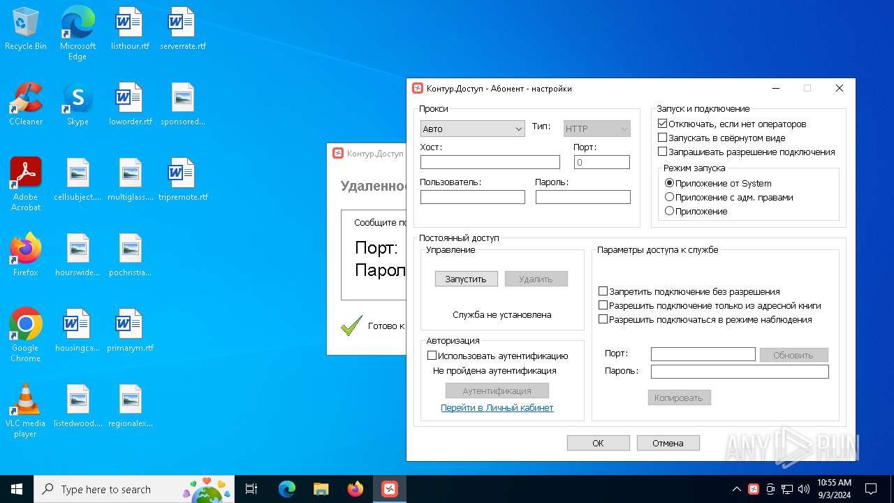Click Контур.Доступ taskbar app icon
The image size is (894, 503).
pyautogui.click(x=390, y=489)
